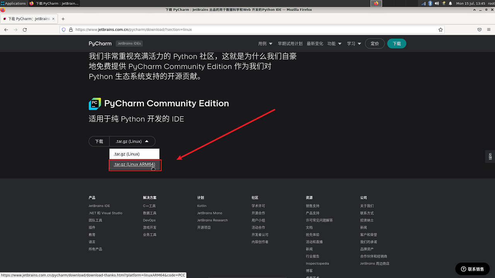The height and width of the screenshot is (278, 495).
Task: Click the Bluetooth tray icon
Action: click(x=430, y=3)
